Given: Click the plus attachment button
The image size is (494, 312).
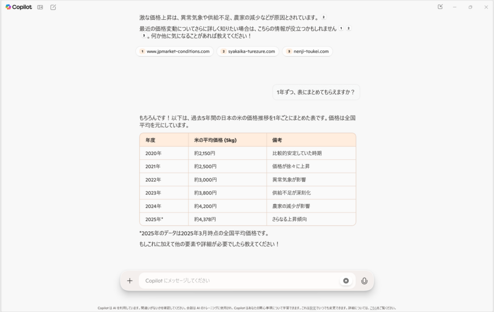Looking at the screenshot, I should pos(130,281).
